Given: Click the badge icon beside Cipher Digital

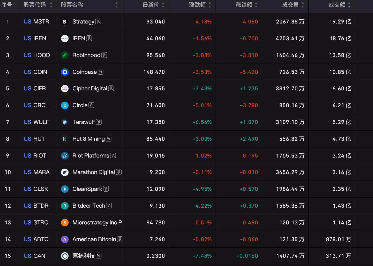Looking at the screenshot, I should coord(111,88).
